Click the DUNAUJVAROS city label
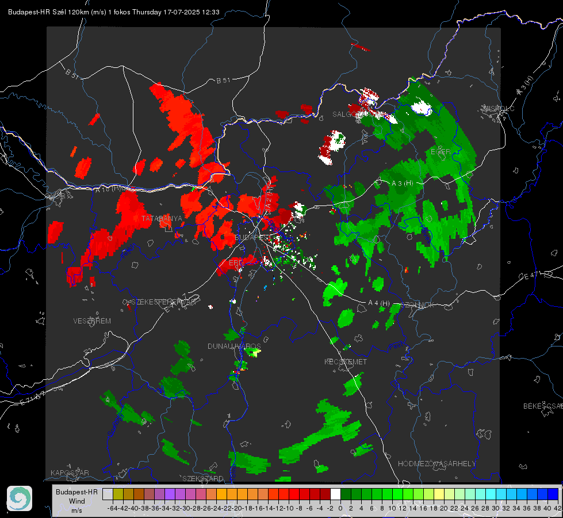Screen dimensions: 563x518 click(234, 346)
